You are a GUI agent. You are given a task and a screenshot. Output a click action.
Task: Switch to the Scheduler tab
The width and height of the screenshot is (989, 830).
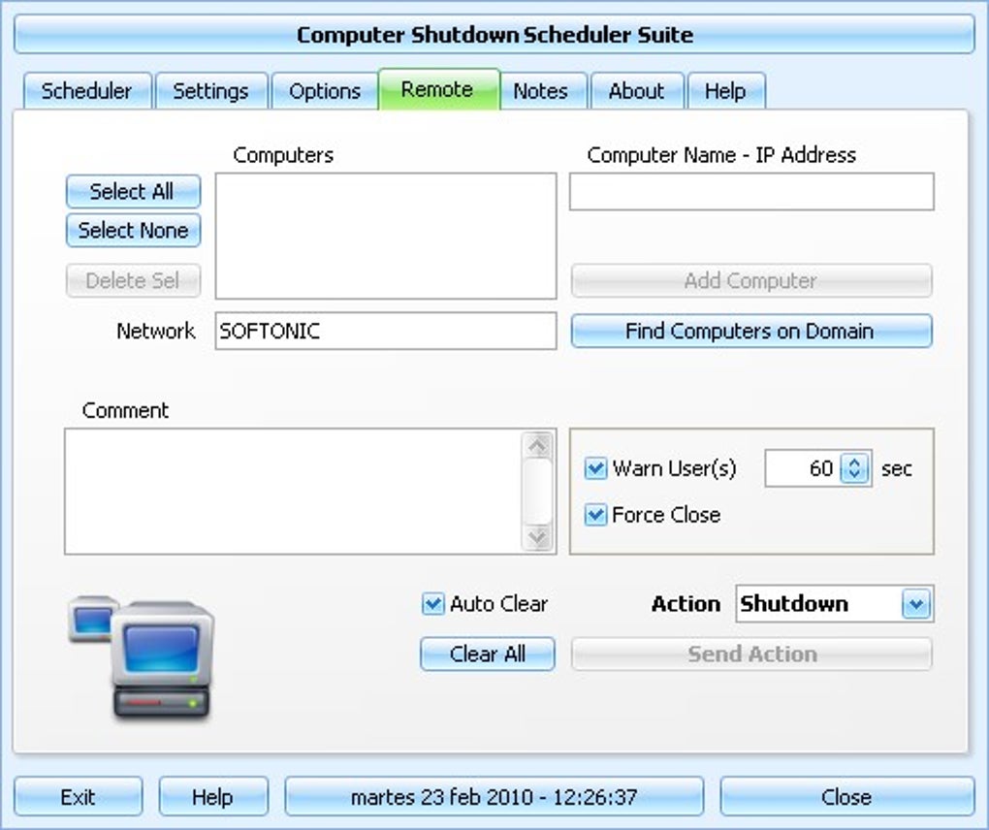tap(86, 90)
